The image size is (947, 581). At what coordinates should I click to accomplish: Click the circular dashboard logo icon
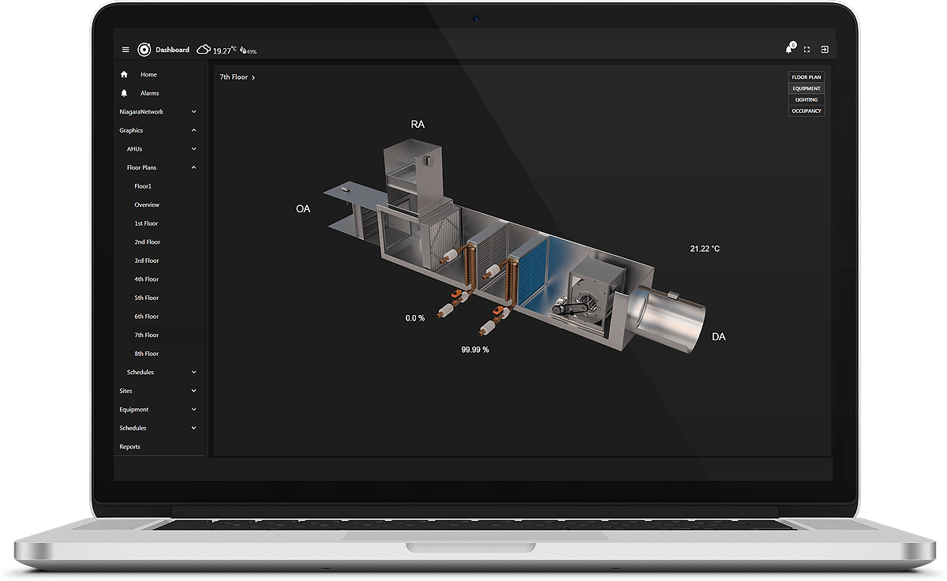coord(144,50)
